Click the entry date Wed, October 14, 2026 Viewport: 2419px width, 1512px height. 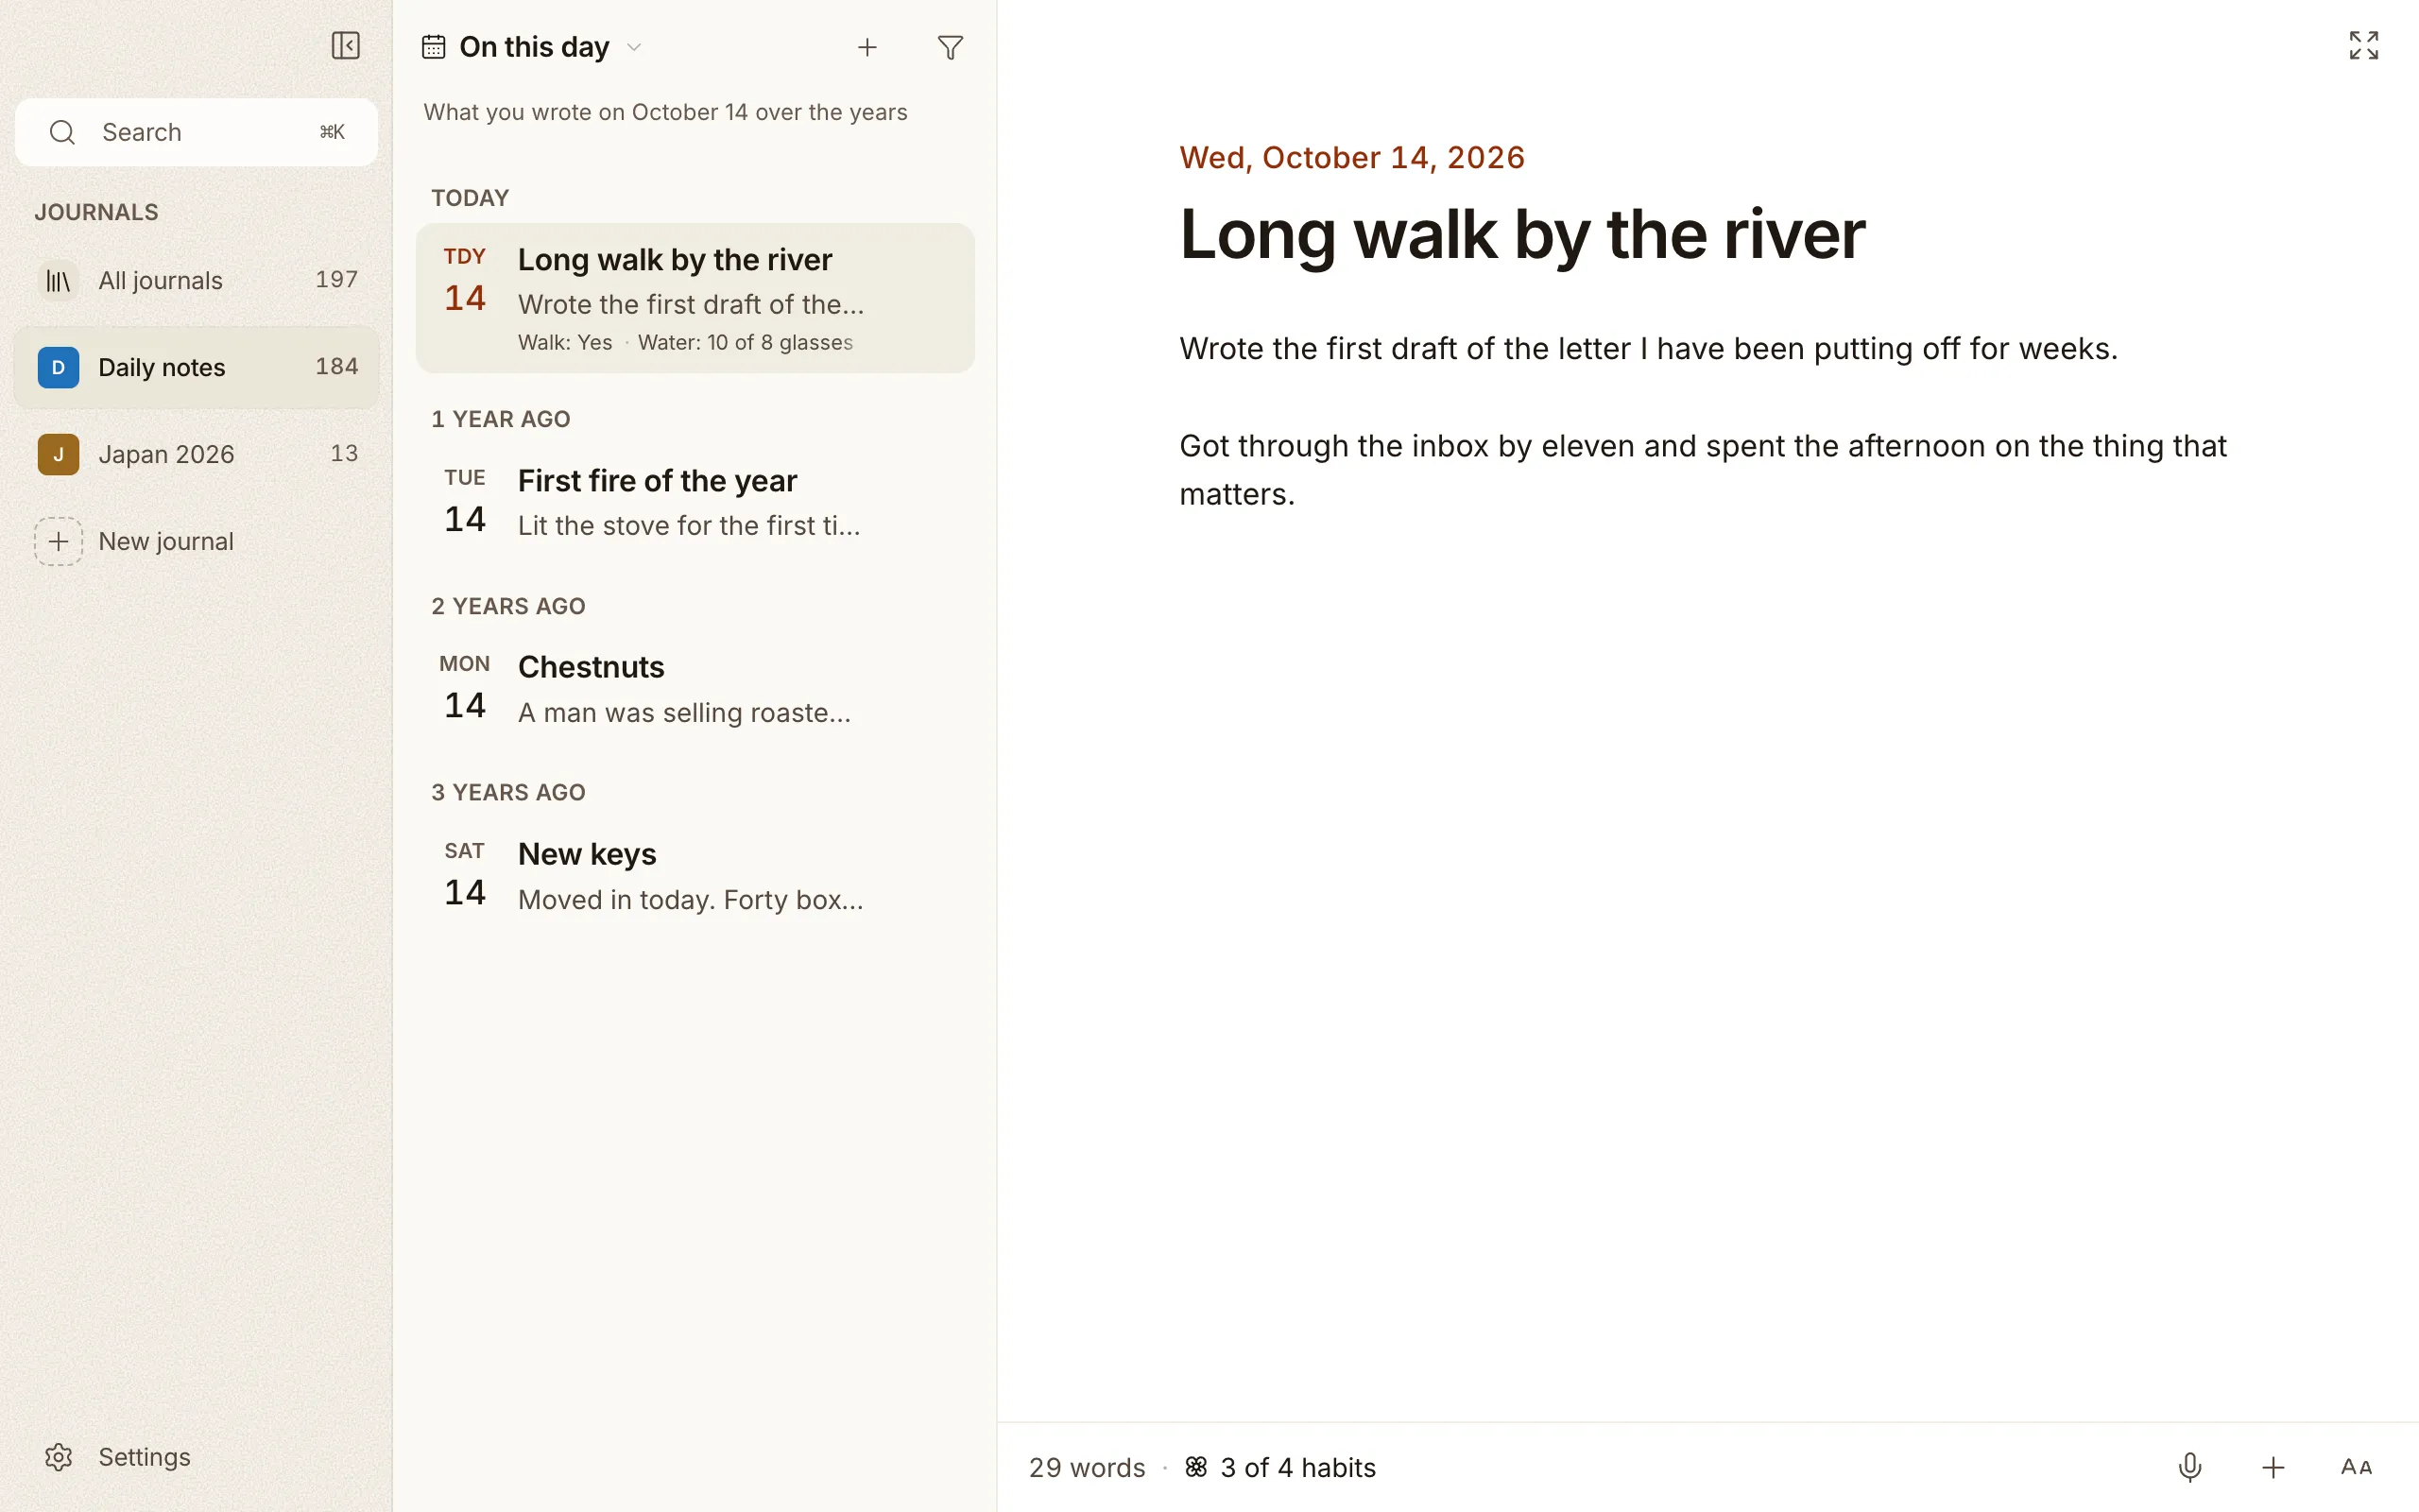[1351, 157]
